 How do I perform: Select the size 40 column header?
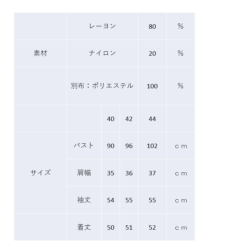[111, 119]
